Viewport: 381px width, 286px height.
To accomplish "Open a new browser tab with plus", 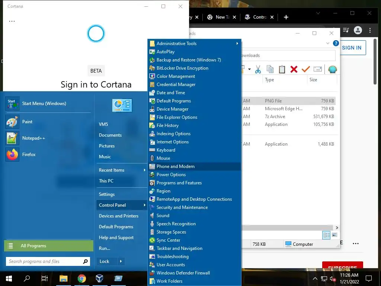I will coord(286,17).
